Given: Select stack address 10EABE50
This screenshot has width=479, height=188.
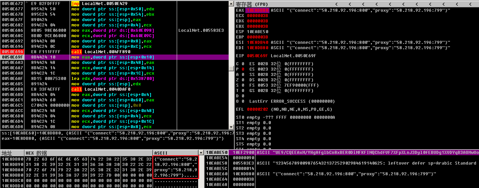Looking at the screenshot, I should coord(217,152).
